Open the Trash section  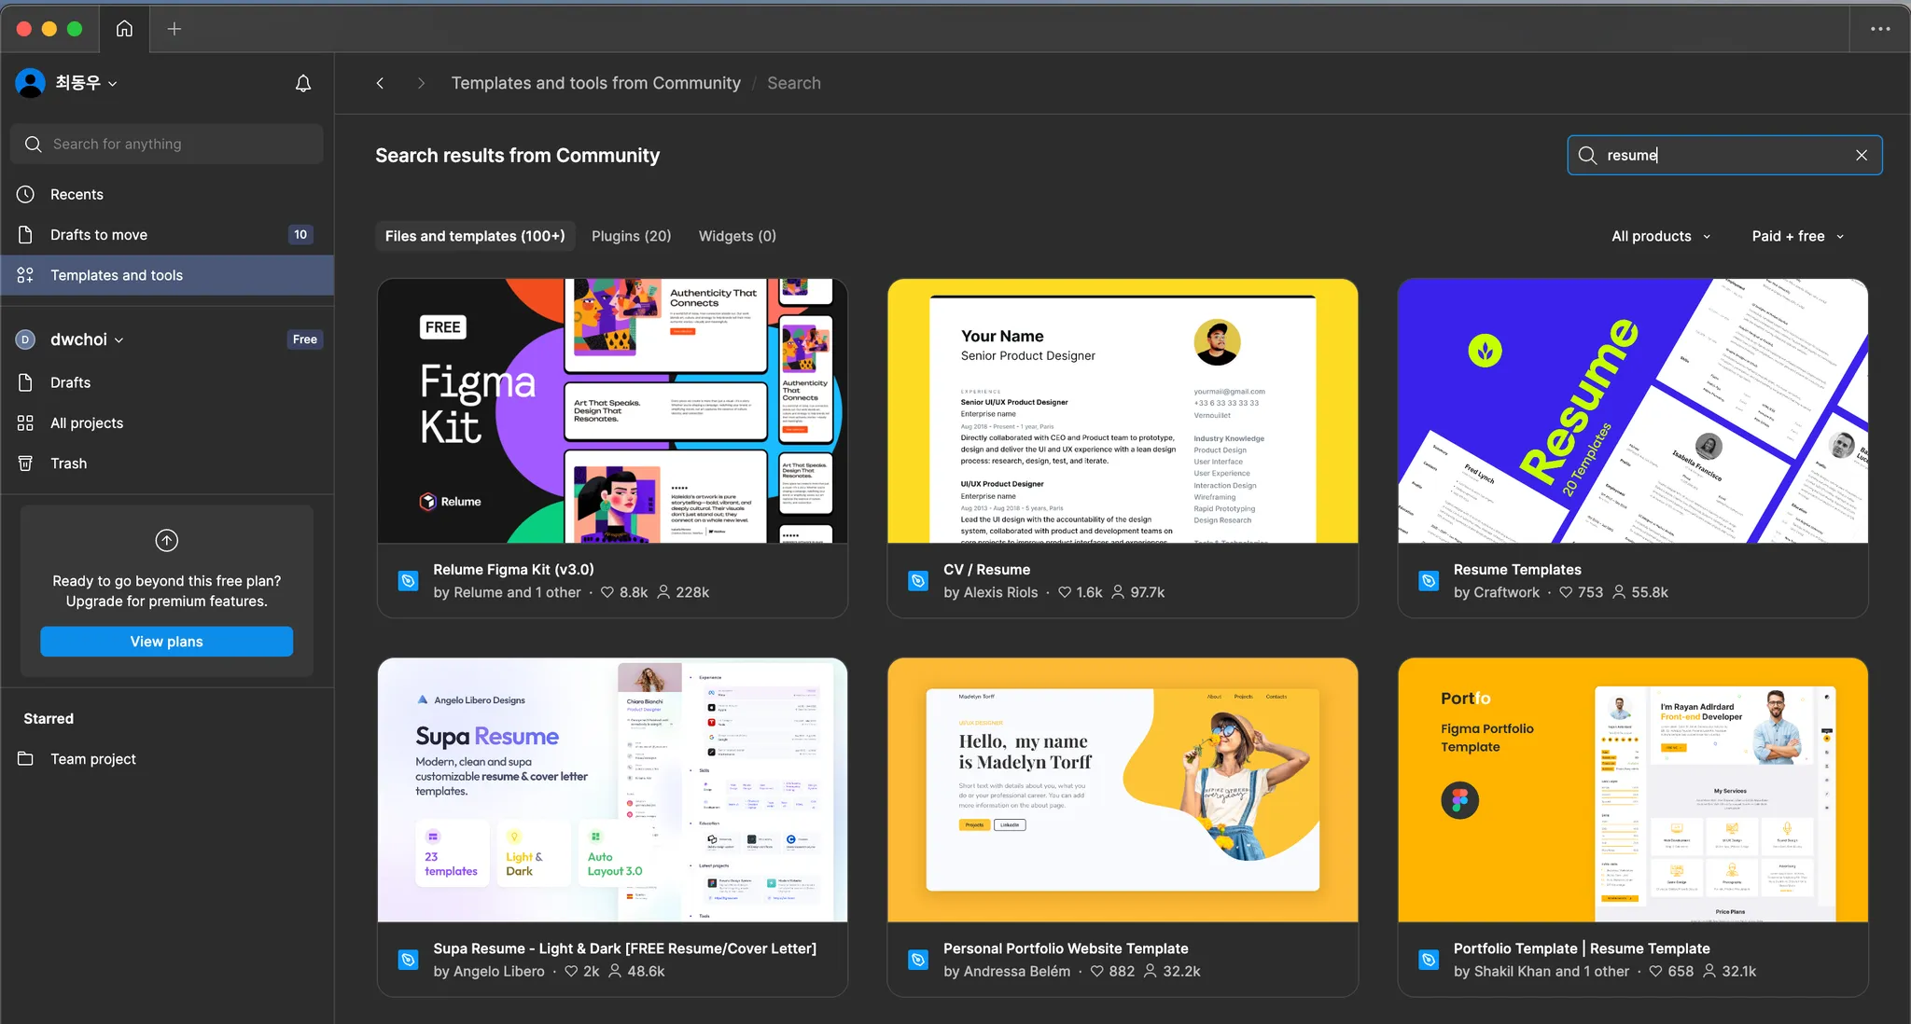click(x=66, y=463)
